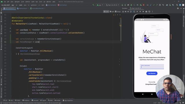Open the Emulator panel settings gear
185x104 pixels.
click(x=178, y=8)
